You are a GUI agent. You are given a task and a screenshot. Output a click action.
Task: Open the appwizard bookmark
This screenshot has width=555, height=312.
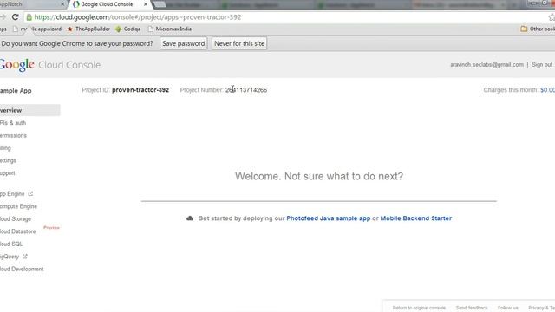point(37,29)
